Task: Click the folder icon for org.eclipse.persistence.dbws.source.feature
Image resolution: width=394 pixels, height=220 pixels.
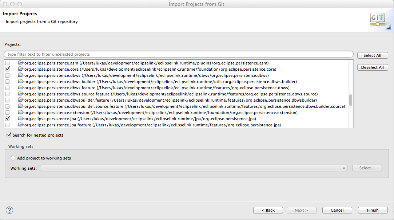Action: click(x=21, y=94)
